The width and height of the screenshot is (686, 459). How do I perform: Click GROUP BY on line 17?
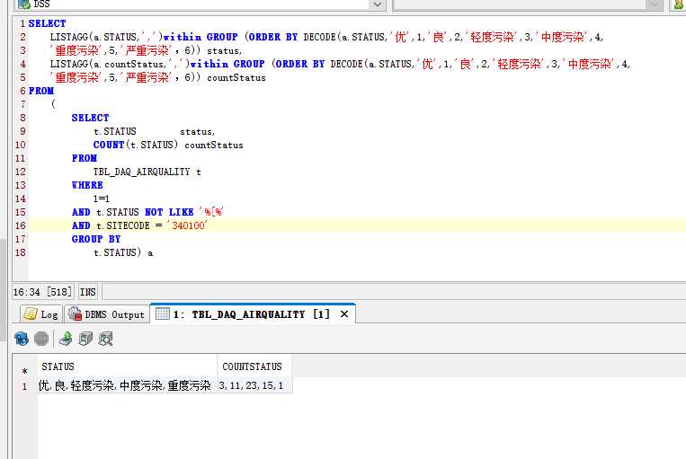96,239
